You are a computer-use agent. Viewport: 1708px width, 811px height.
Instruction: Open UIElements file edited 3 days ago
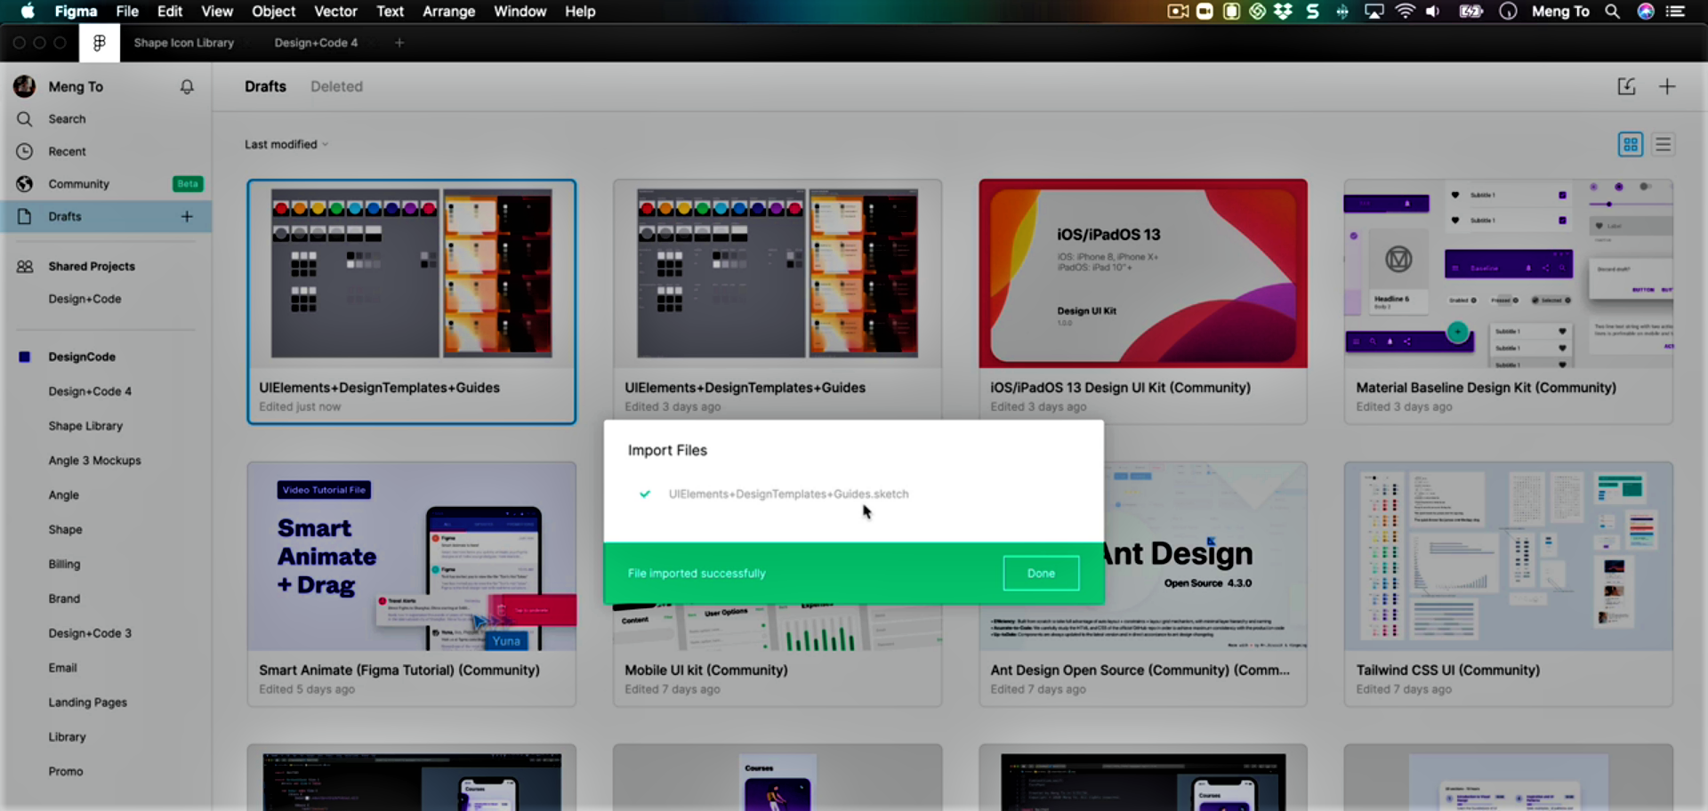point(777,300)
